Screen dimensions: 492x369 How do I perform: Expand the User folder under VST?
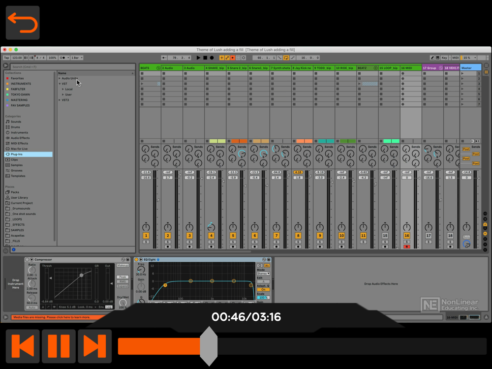coord(63,94)
